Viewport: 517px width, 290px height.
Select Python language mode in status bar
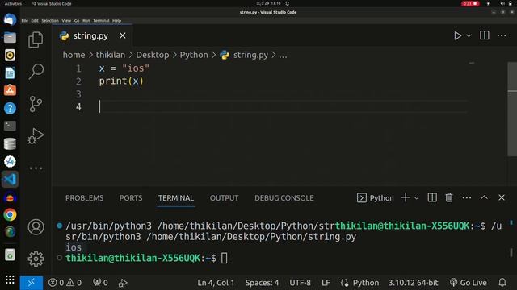pos(366,283)
